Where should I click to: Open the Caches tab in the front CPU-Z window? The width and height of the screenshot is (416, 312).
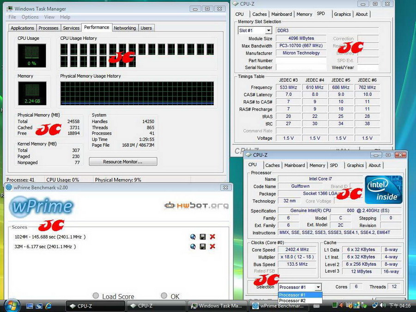(272, 165)
